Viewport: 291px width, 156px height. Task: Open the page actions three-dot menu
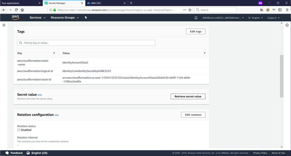click(x=185, y=10)
